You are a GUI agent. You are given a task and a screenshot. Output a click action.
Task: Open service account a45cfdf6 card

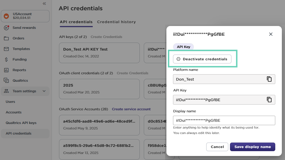click(99, 125)
